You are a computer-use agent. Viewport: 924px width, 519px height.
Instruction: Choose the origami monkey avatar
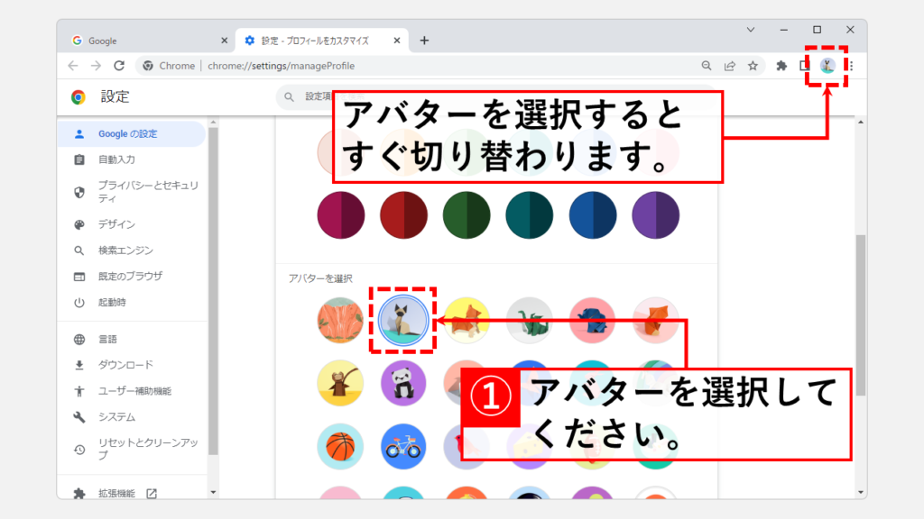(340, 383)
